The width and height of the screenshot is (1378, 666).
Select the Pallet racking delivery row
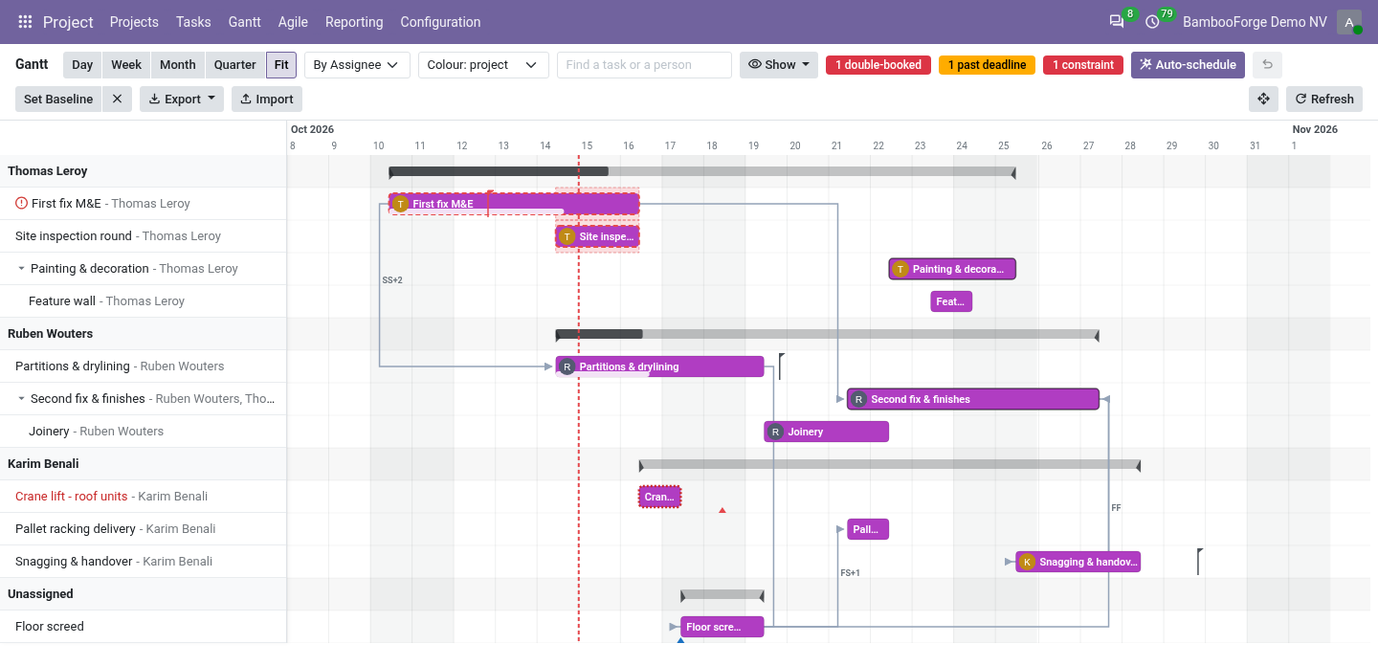pos(144,529)
